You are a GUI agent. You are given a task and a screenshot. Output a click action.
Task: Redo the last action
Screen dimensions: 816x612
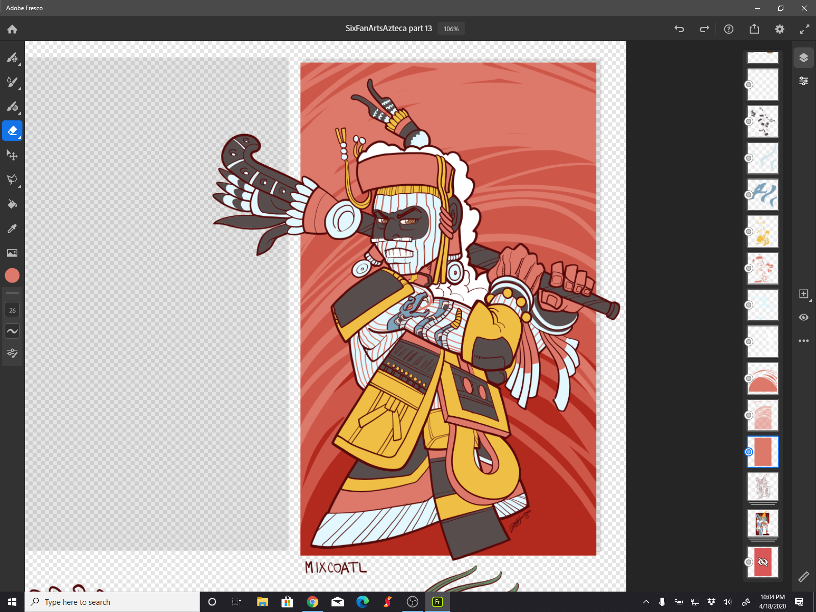pyautogui.click(x=704, y=29)
